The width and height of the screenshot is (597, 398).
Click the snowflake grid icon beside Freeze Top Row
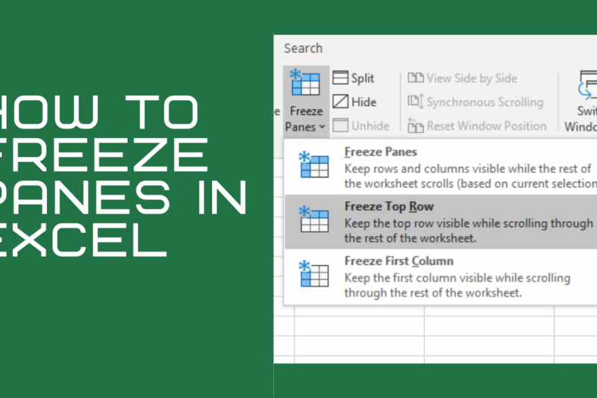tap(313, 220)
